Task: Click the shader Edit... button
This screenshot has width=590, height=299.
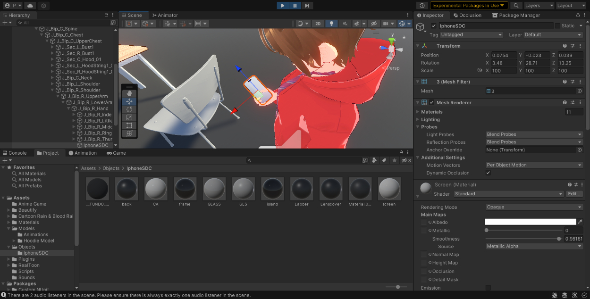Action: (x=574, y=194)
